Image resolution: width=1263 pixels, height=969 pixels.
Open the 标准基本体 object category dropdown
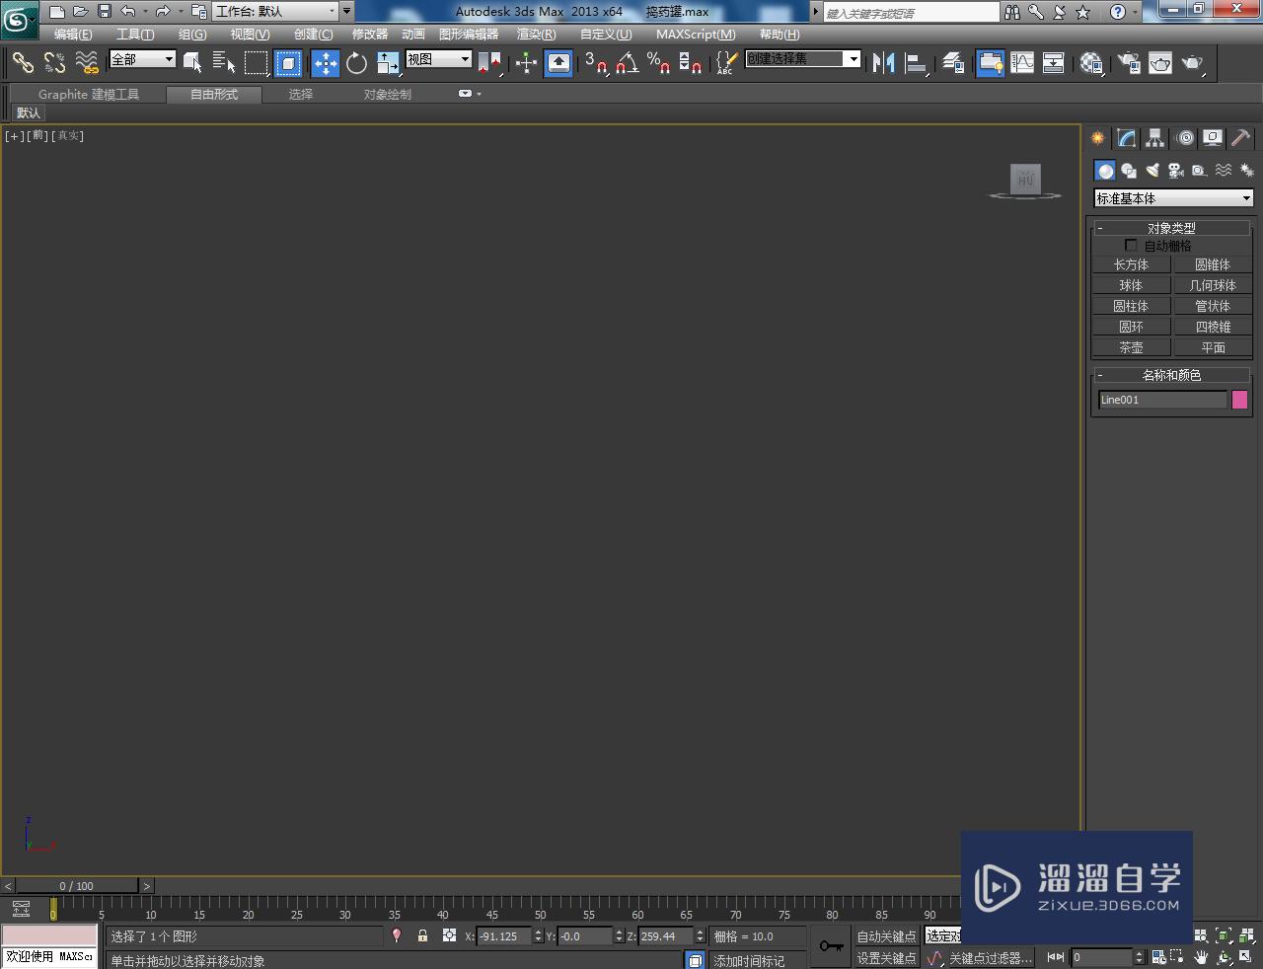pyautogui.click(x=1173, y=198)
